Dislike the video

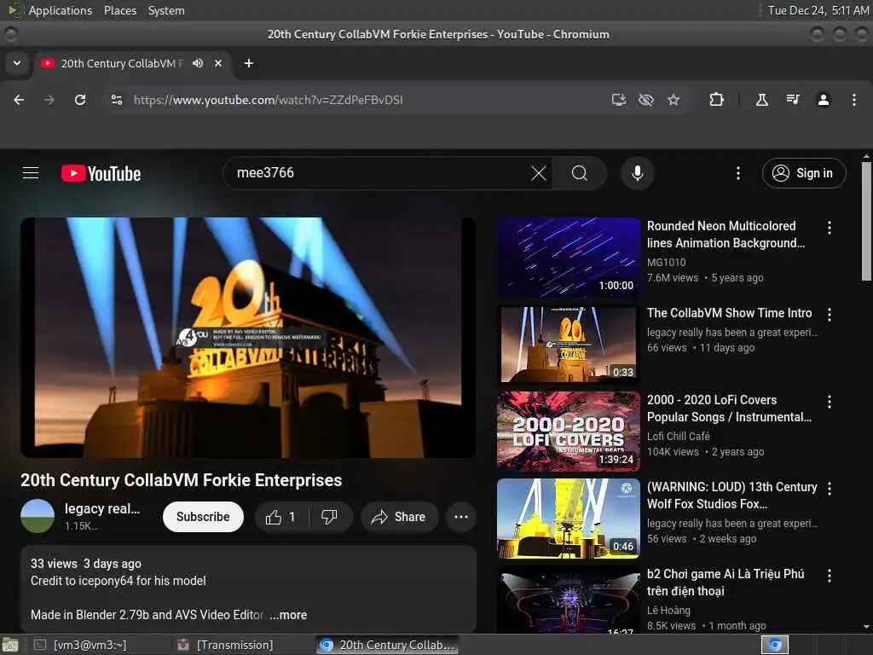(330, 517)
